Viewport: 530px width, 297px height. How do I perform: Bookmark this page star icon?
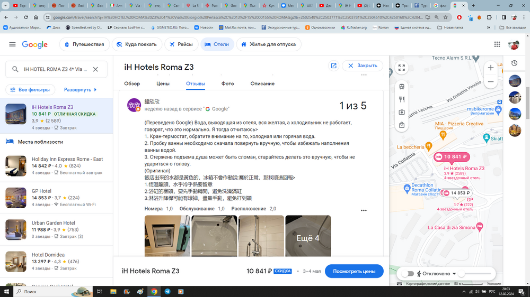click(x=446, y=17)
